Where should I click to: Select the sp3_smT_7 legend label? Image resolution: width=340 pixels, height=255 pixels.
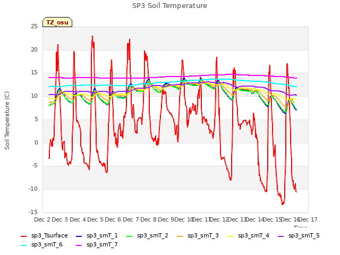(102, 245)
